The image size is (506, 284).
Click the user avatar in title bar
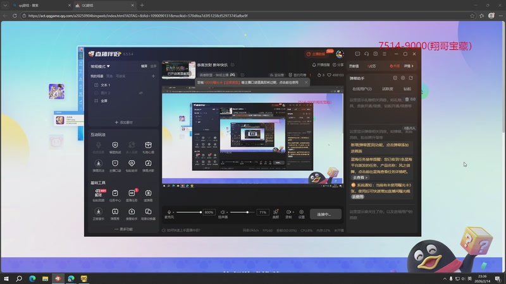click(x=340, y=54)
